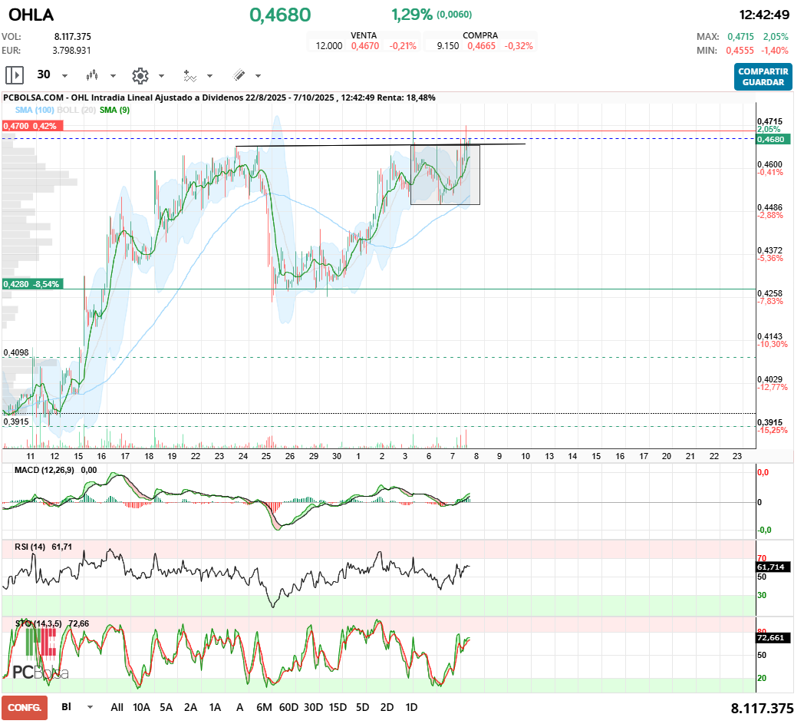
Task: Click the 0,4098 dashed level label
Action: pos(16,352)
